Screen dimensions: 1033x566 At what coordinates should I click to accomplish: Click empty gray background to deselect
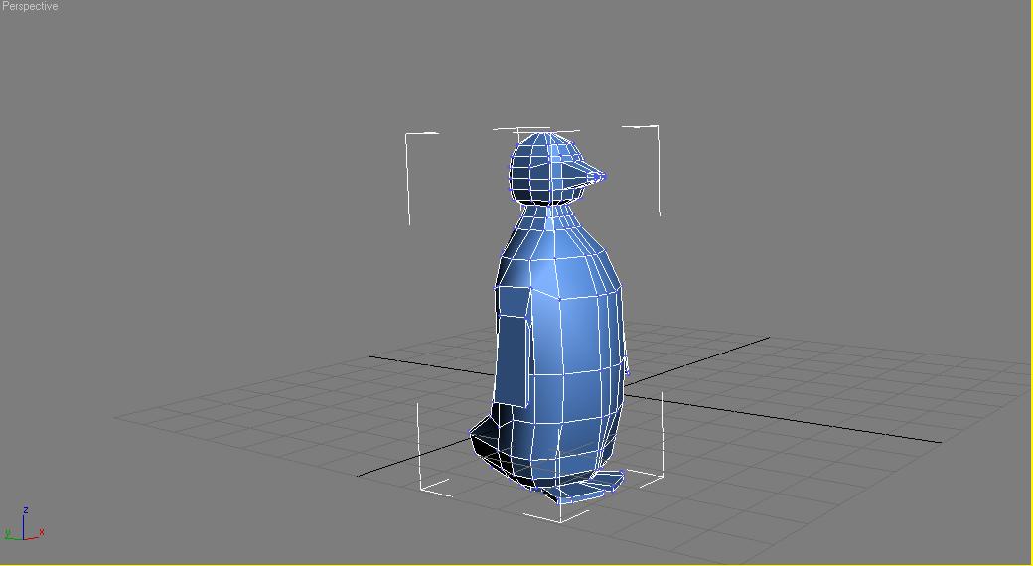click(199, 199)
